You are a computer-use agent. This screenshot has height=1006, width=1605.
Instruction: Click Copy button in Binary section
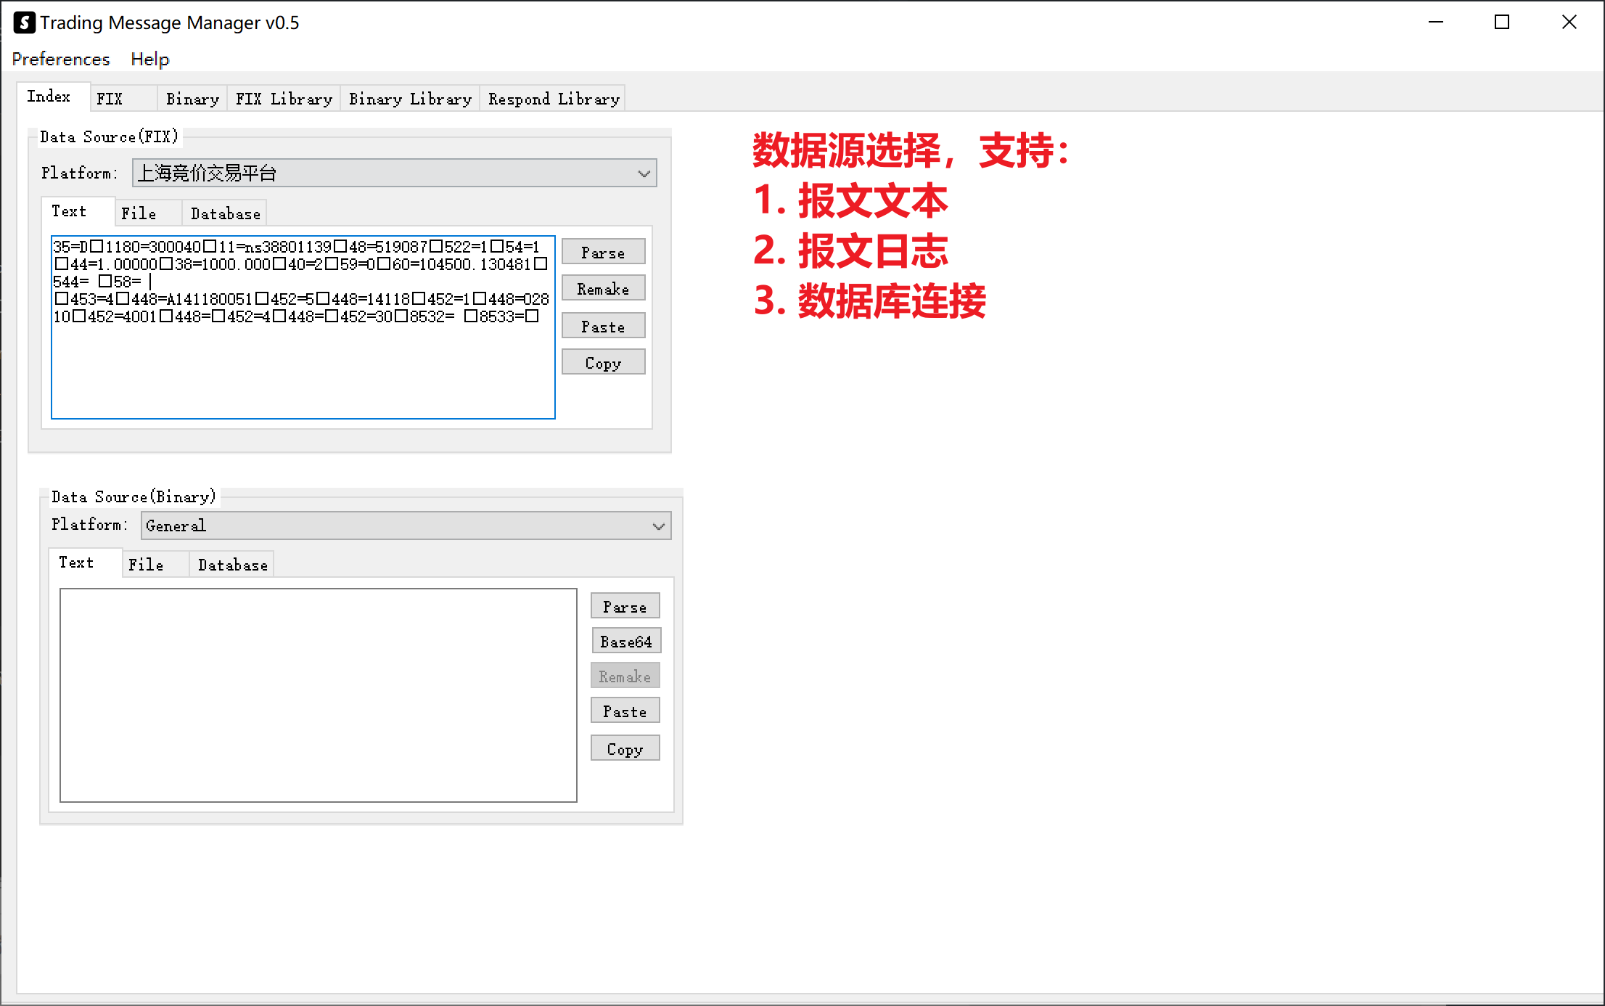[625, 749]
